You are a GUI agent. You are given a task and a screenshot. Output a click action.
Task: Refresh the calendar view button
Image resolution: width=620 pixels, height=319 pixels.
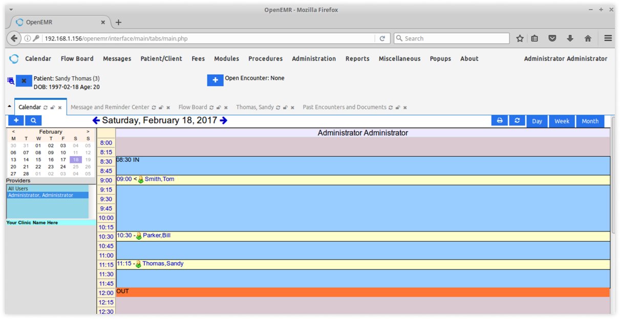[517, 121]
